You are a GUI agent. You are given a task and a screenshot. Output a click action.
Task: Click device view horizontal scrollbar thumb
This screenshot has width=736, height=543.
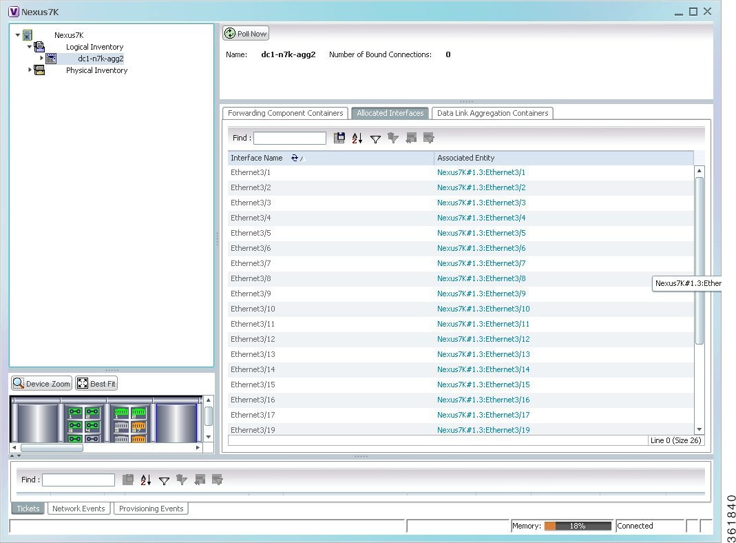(x=52, y=448)
